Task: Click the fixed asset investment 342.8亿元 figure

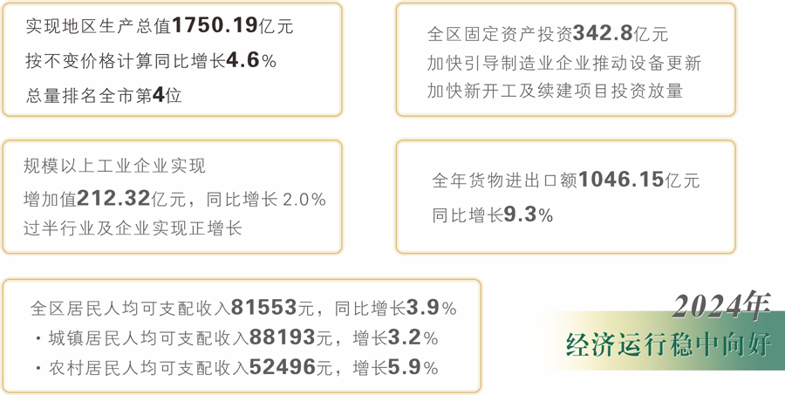Action: (x=620, y=33)
